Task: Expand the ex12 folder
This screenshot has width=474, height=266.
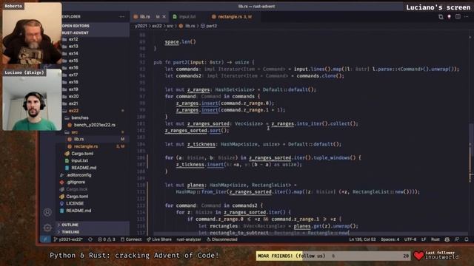Action: pyautogui.click(x=73, y=39)
